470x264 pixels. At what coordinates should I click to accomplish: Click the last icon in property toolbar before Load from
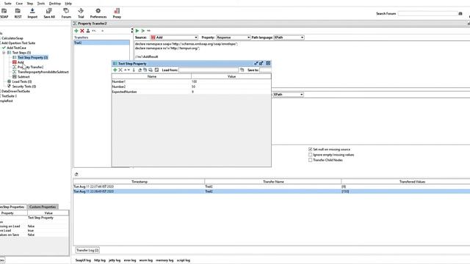coord(156,70)
